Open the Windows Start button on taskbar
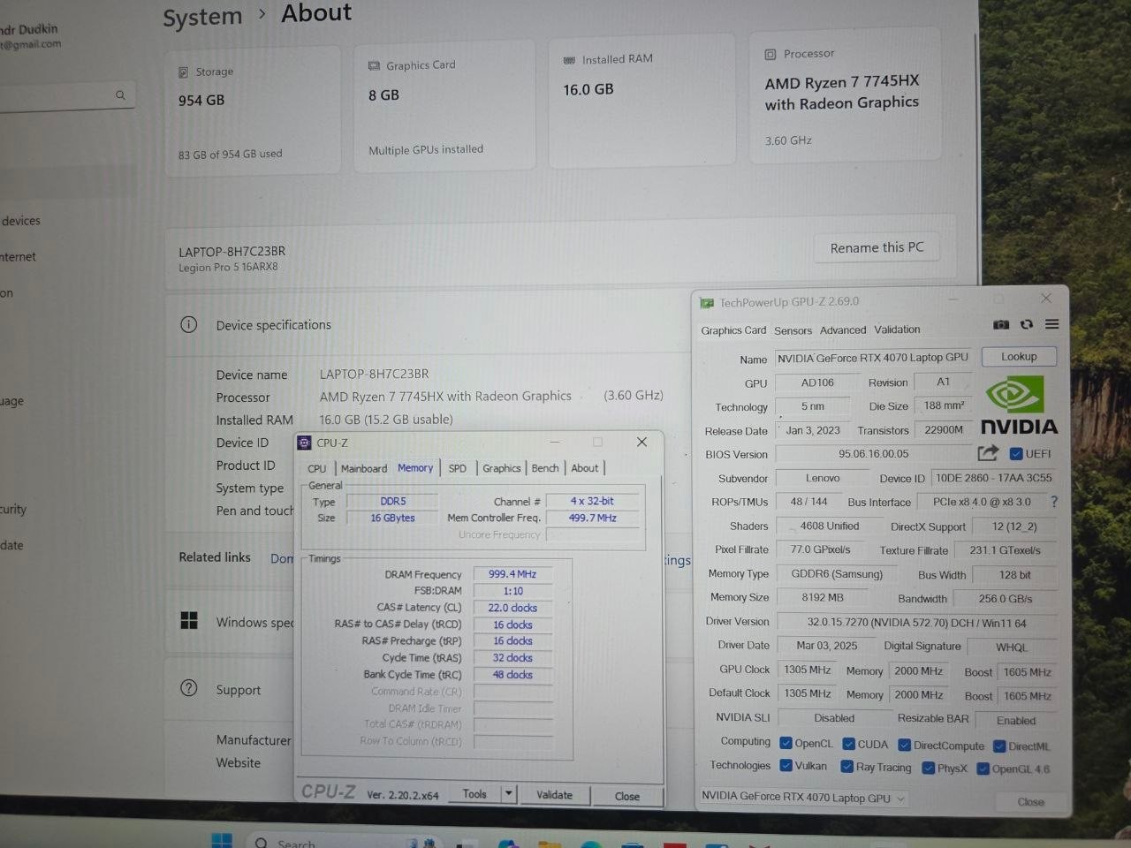The image size is (1131, 848). click(x=222, y=840)
